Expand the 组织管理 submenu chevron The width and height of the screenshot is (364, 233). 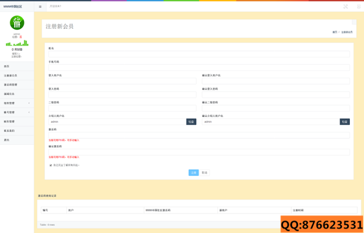click(29, 103)
